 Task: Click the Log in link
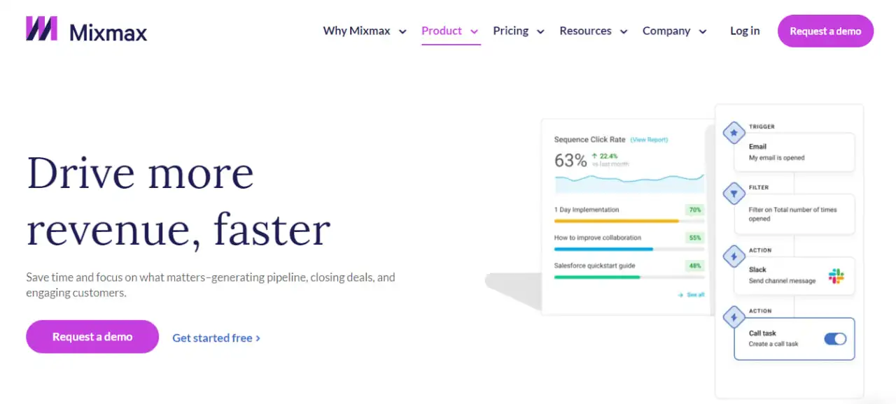tap(745, 31)
